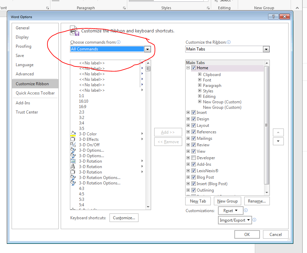Click info icon beside Choose commands from
The image size is (307, 253).
(119, 42)
